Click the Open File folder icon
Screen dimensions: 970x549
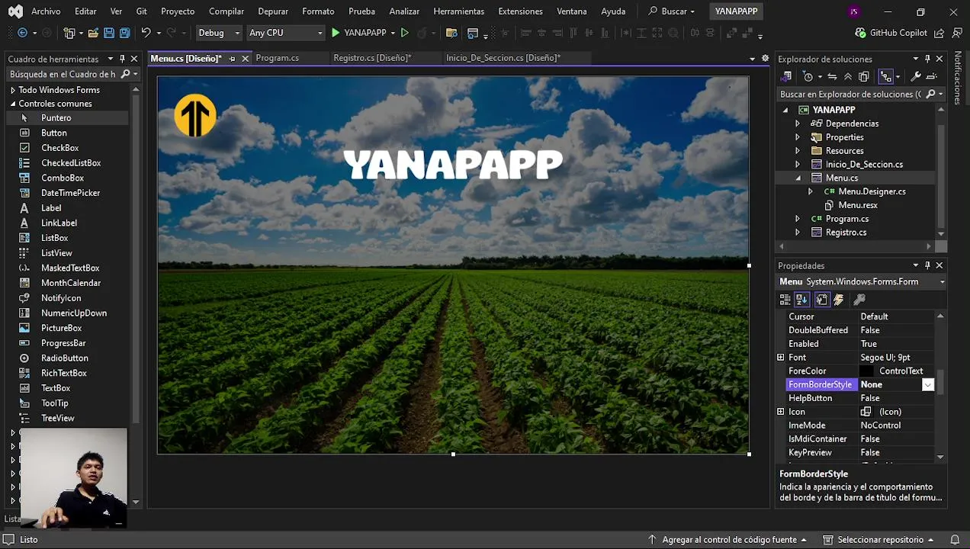93,33
